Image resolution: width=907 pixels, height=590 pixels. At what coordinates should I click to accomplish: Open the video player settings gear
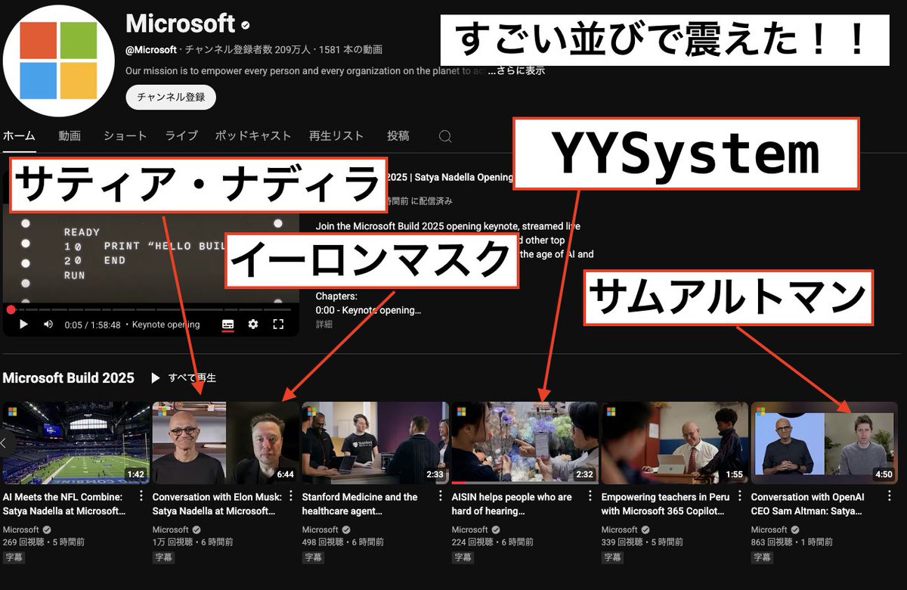254,323
